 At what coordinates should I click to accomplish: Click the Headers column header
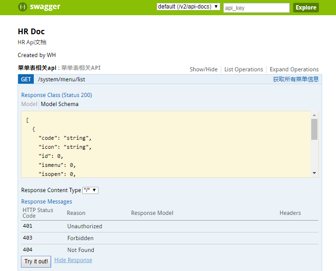click(290, 213)
